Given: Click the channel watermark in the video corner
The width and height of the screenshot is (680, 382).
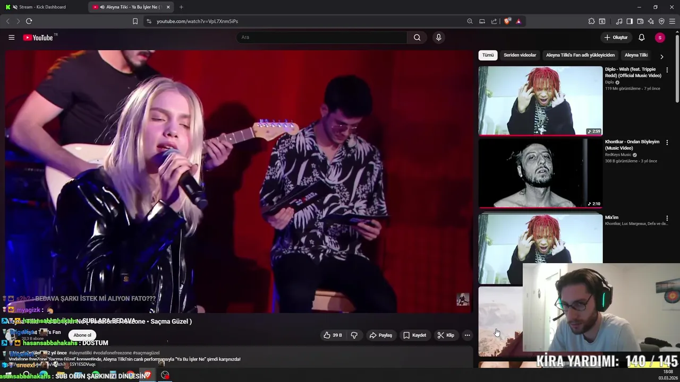Looking at the screenshot, I should click(x=463, y=299).
